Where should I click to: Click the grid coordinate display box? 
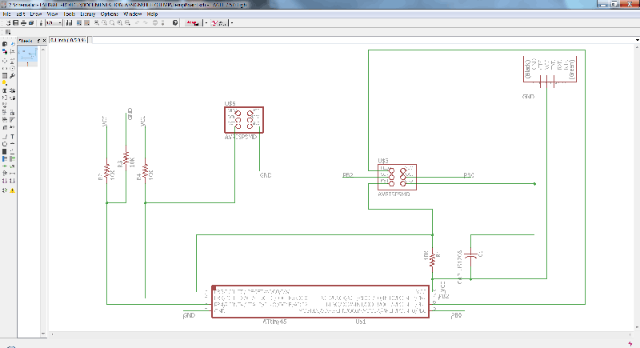pos(68,40)
